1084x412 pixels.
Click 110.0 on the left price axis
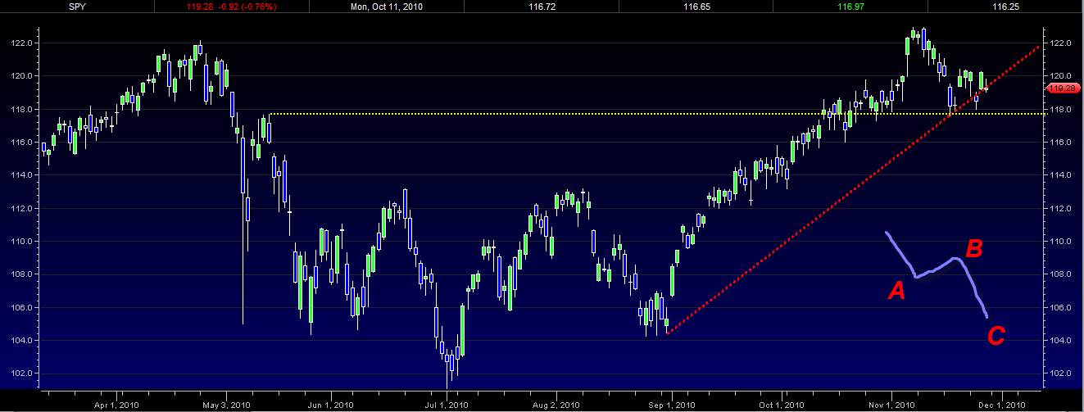coord(23,242)
